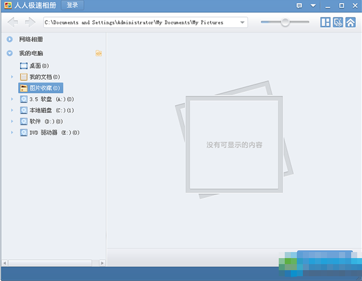This screenshot has height=281, width=362.
Task: Select 软件 (D:) (0) drive
Action: pos(41,121)
